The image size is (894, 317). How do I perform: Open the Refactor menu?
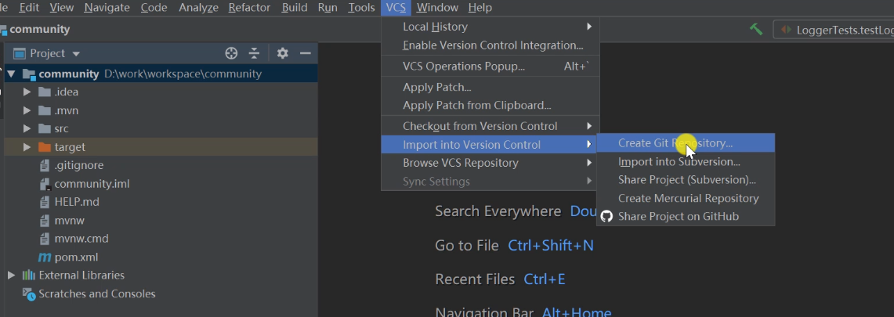pos(249,8)
